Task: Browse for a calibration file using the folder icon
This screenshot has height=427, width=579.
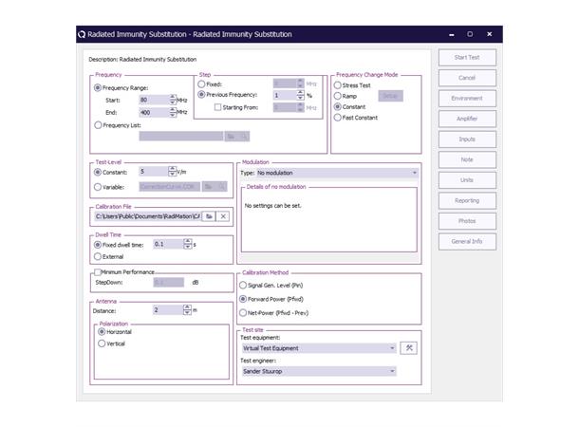Action: point(209,216)
